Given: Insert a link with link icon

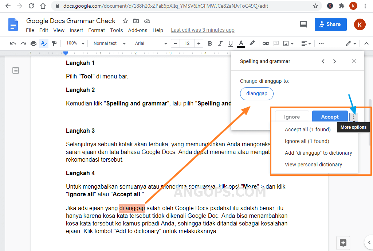Looking at the screenshot, I should 266,43.
